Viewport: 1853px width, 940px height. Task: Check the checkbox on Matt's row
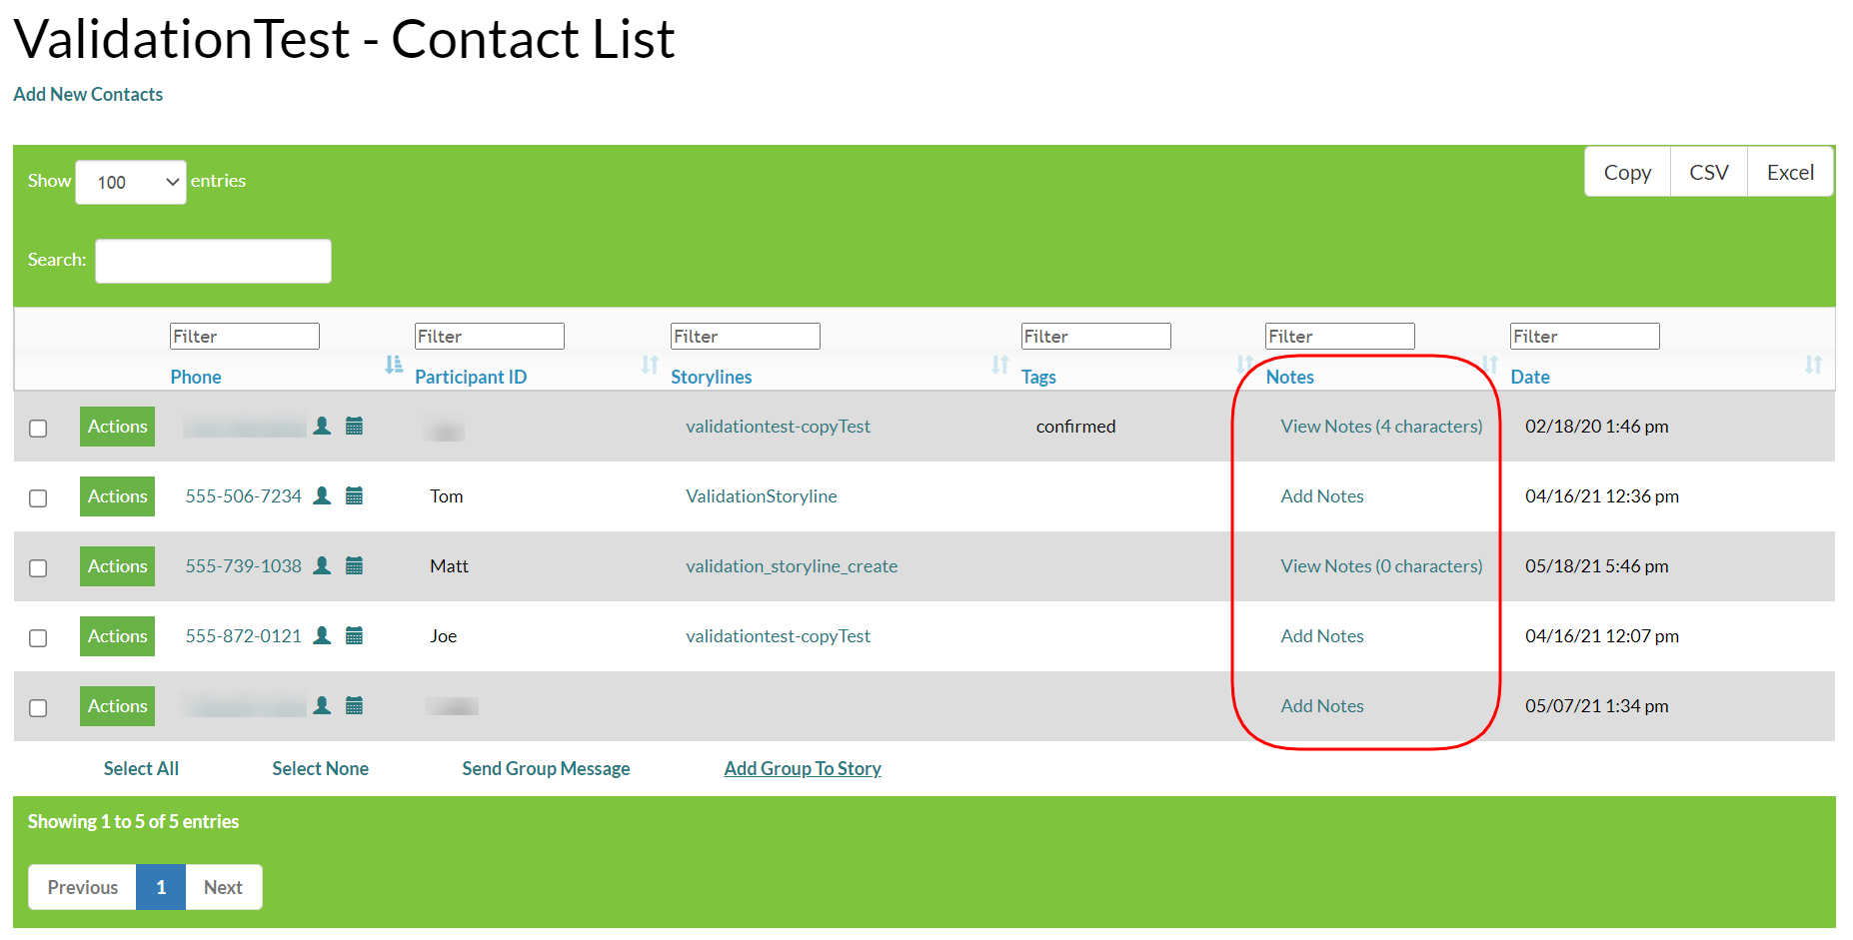coord(38,567)
